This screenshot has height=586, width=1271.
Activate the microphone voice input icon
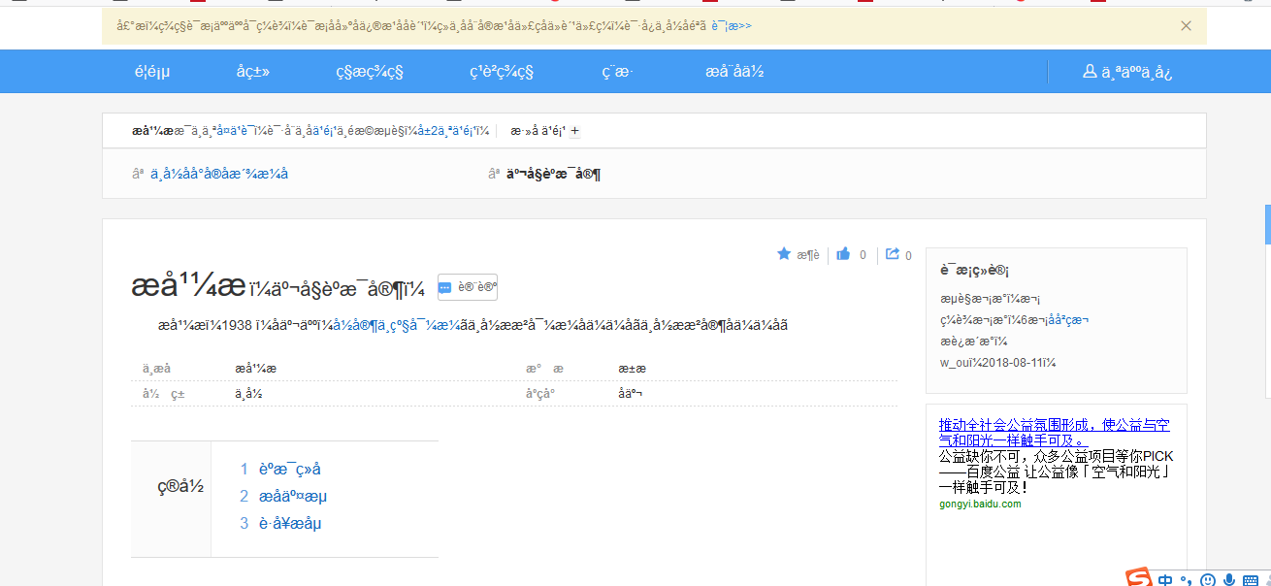[x=1228, y=578]
